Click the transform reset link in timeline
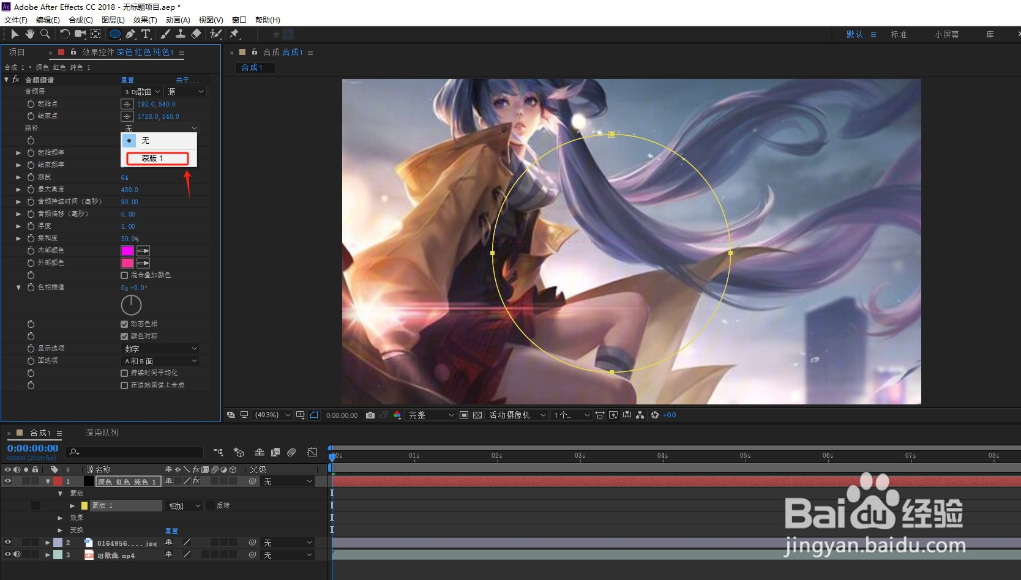Viewport: 1021px width, 580px height. (x=171, y=530)
